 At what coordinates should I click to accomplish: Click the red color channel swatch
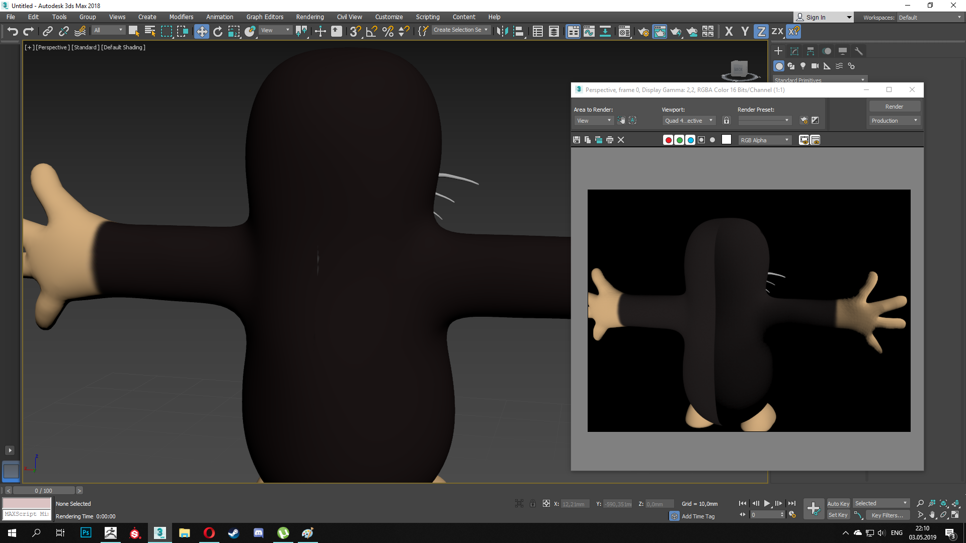tap(668, 140)
